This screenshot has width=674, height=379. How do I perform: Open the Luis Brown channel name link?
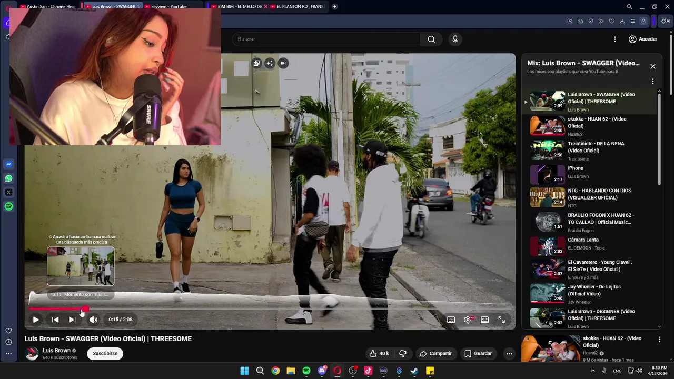[56, 350]
